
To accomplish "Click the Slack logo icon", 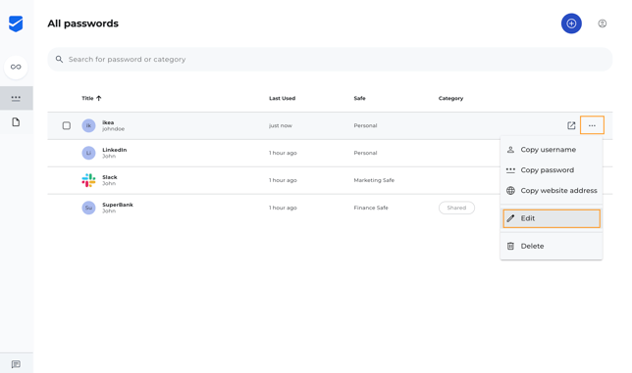I will 88,180.
